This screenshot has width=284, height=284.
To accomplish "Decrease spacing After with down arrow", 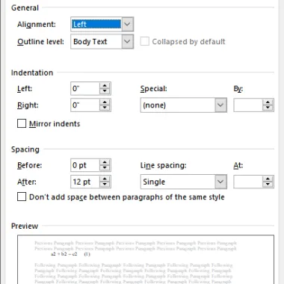I will point(105,185).
